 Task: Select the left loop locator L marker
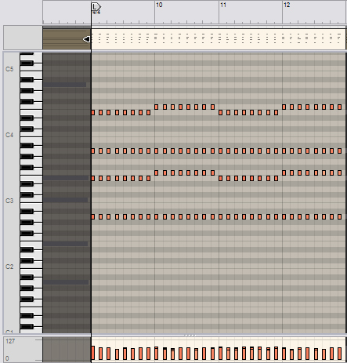(96, 7)
